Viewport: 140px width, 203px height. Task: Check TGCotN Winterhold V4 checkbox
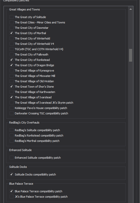pyautogui.click(x=11, y=49)
